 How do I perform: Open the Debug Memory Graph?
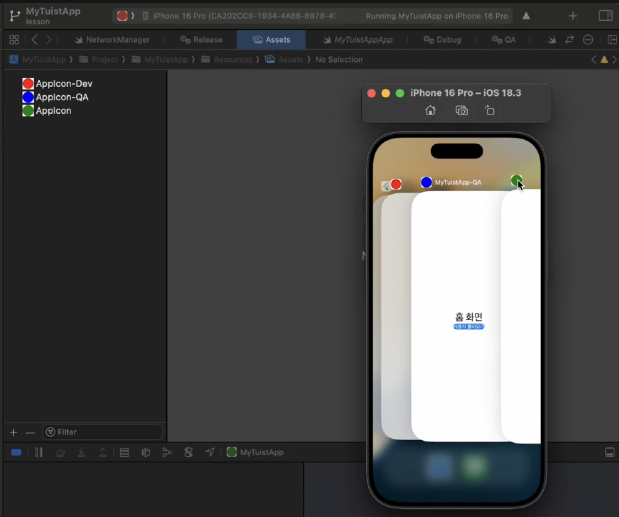[x=167, y=452]
